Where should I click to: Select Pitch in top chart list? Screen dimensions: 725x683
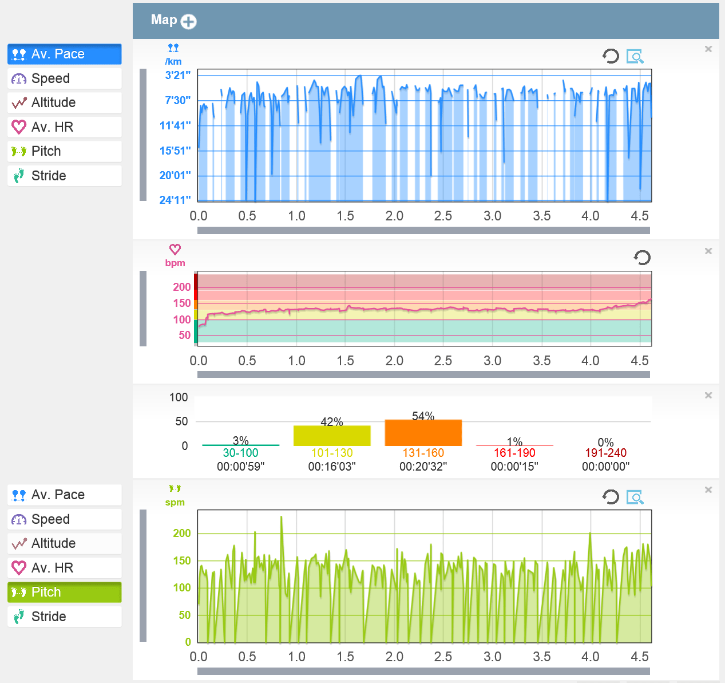click(x=65, y=151)
